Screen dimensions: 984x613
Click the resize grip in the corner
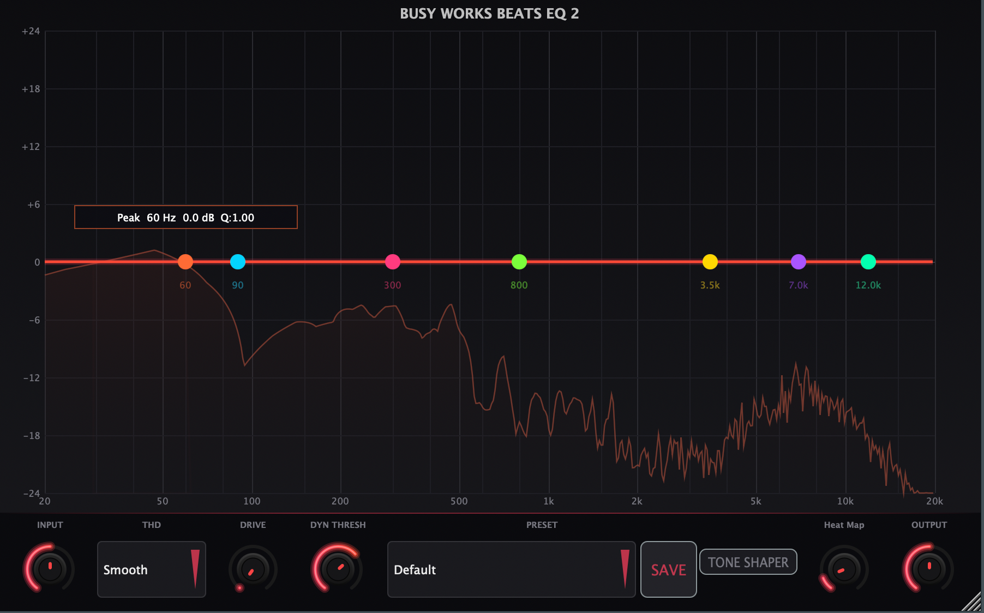click(x=972, y=602)
